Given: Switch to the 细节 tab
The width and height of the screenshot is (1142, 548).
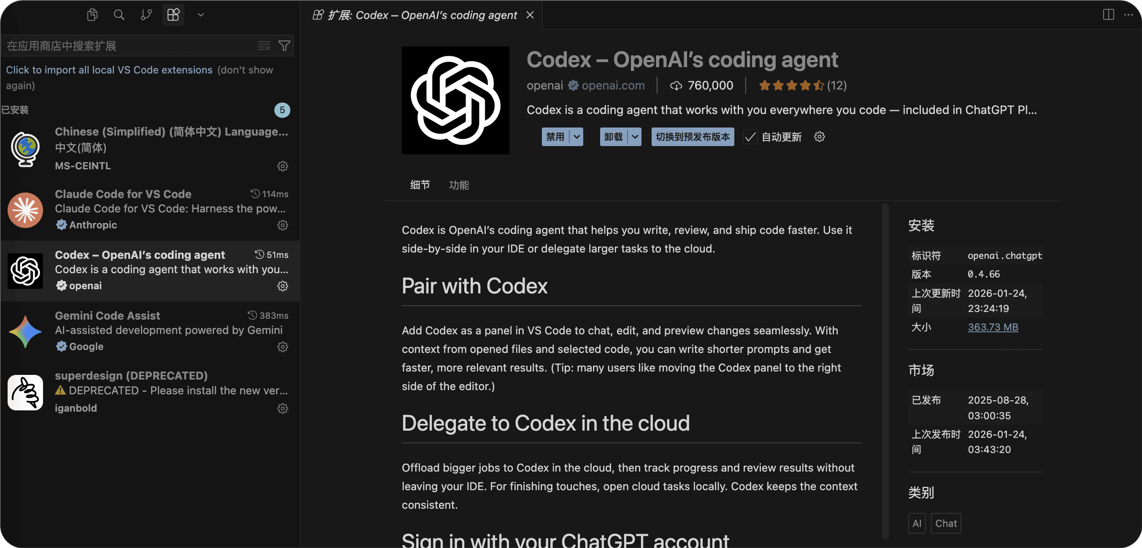Looking at the screenshot, I should pos(420,185).
